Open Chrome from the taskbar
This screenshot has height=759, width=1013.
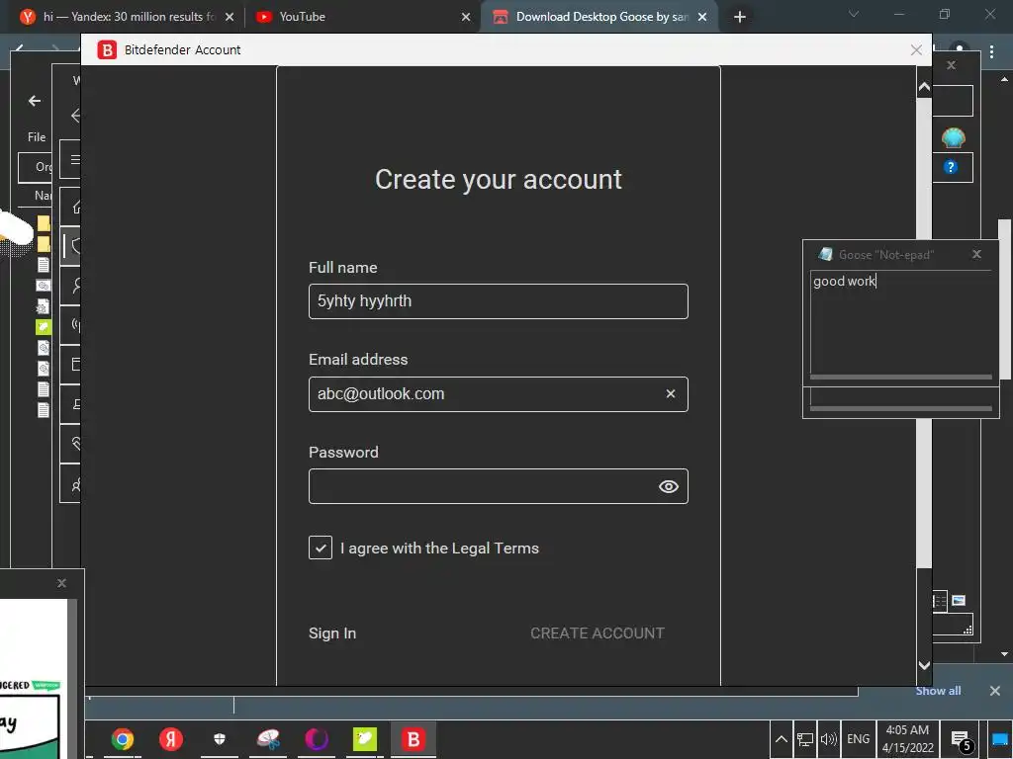(122, 739)
